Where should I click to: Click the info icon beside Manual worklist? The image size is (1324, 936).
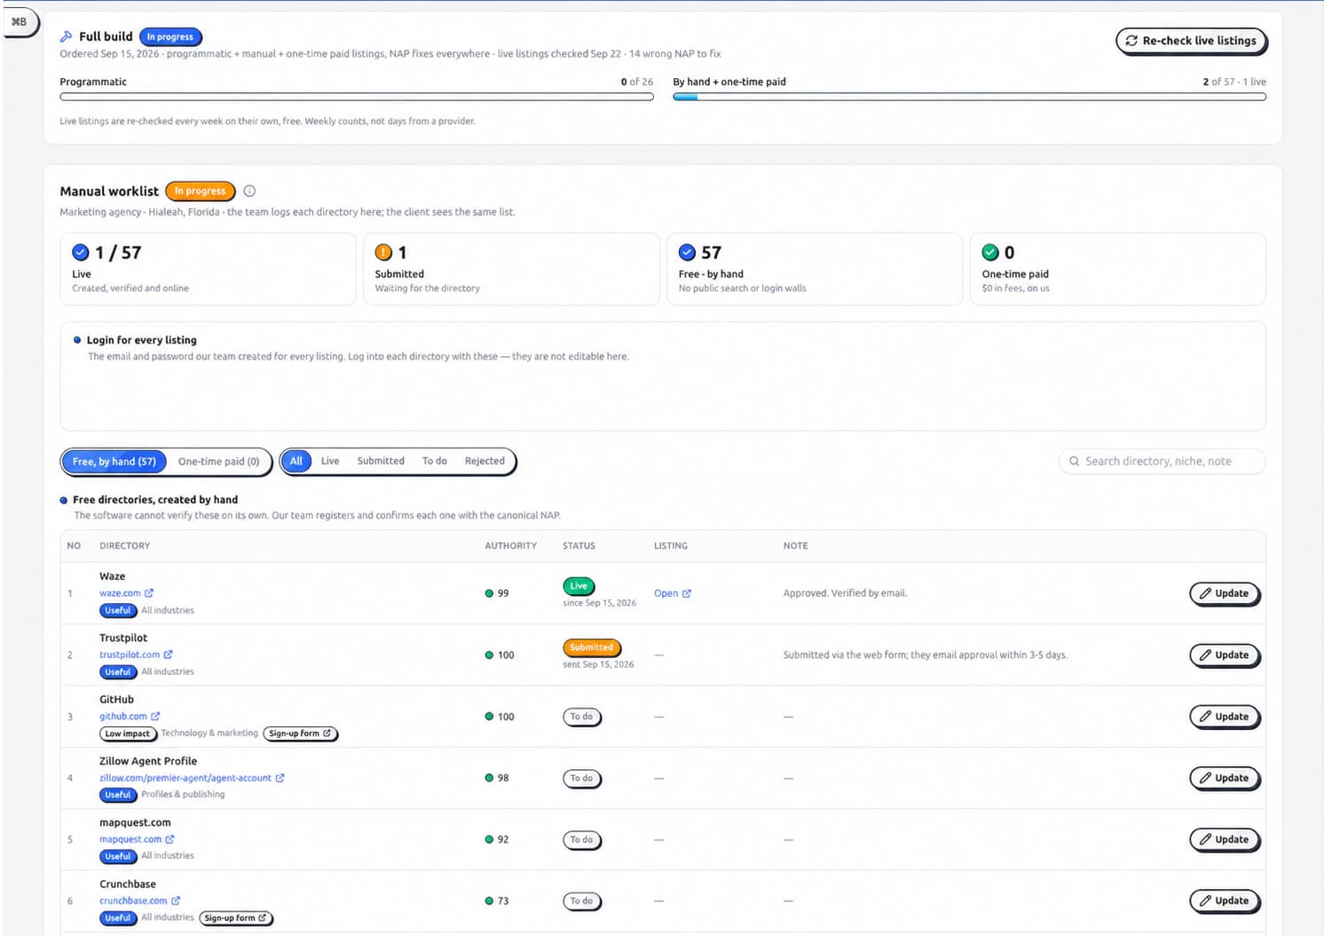(249, 191)
